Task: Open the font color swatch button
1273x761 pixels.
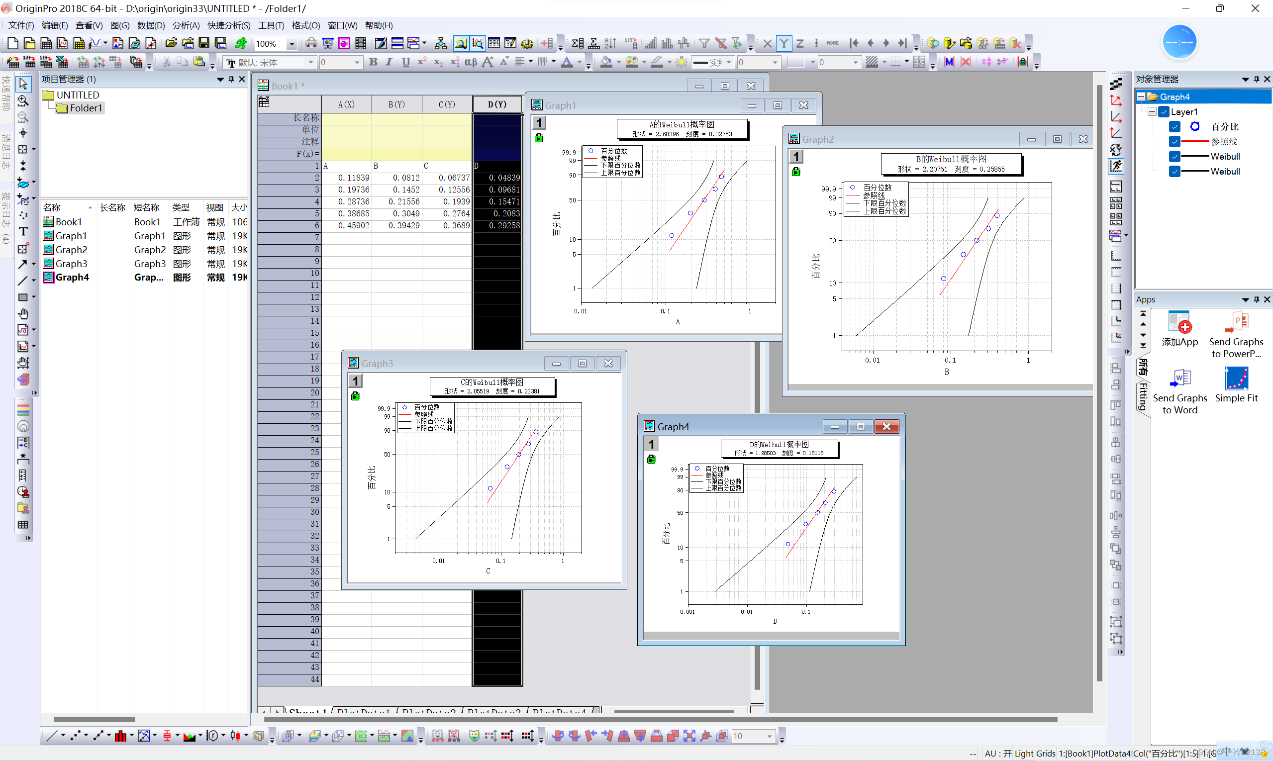Action: click(x=566, y=62)
